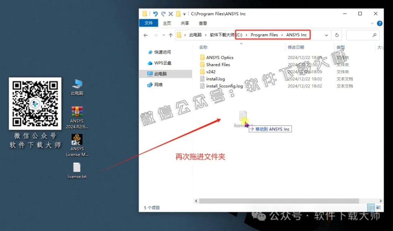Navigate up to the parent folder
Viewport: 393px width, 231px height.
coord(171,35)
